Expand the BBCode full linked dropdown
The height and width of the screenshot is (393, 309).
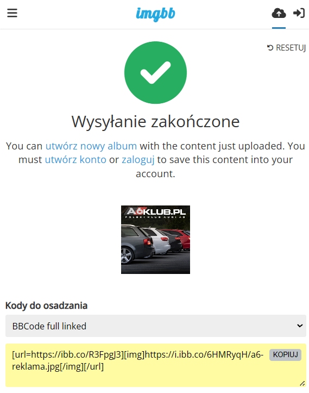click(156, 326)
